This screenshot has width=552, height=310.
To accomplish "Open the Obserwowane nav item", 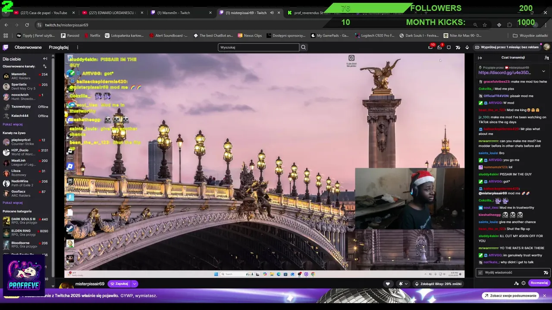I will click(28, 47).
